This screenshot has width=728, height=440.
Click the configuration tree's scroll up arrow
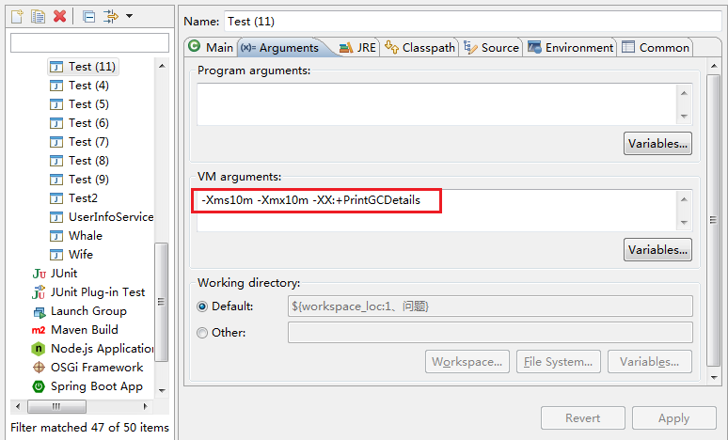tap(162, 66)
